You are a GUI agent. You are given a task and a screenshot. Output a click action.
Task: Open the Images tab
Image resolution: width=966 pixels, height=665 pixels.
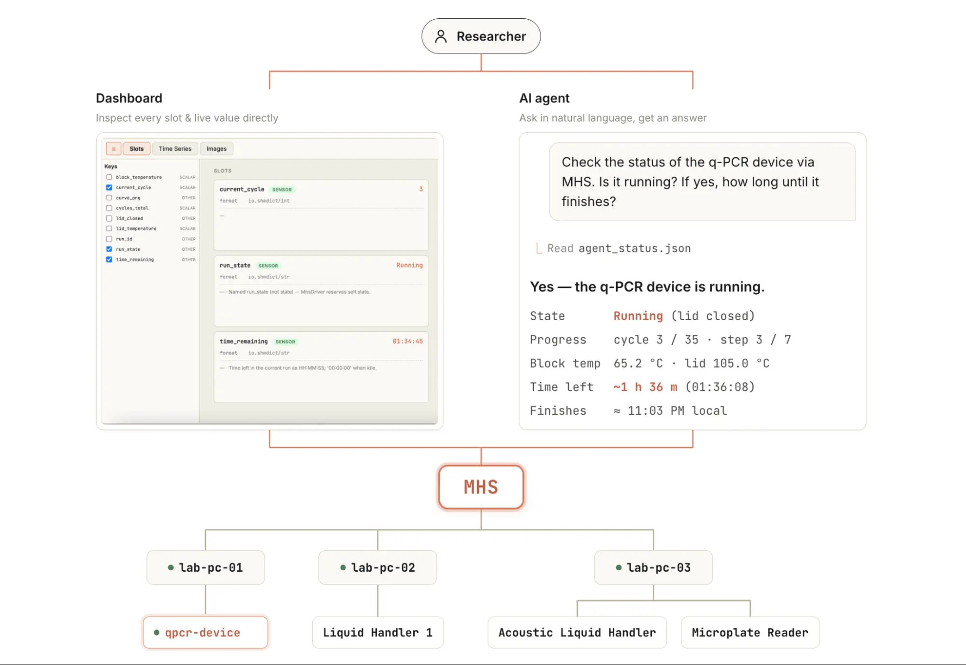point(216,149)
